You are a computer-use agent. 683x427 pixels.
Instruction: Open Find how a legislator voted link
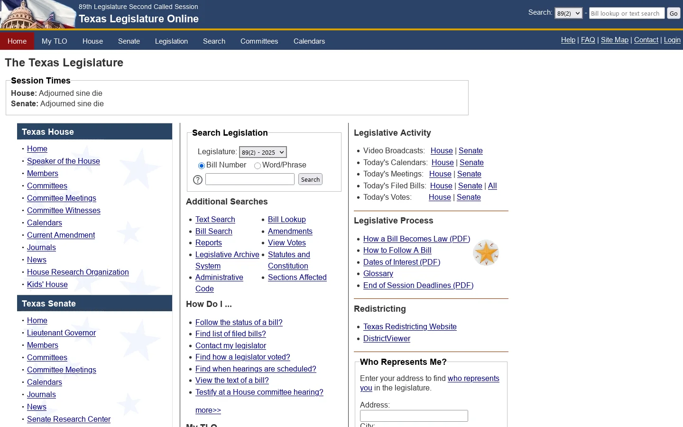point(243,357)
